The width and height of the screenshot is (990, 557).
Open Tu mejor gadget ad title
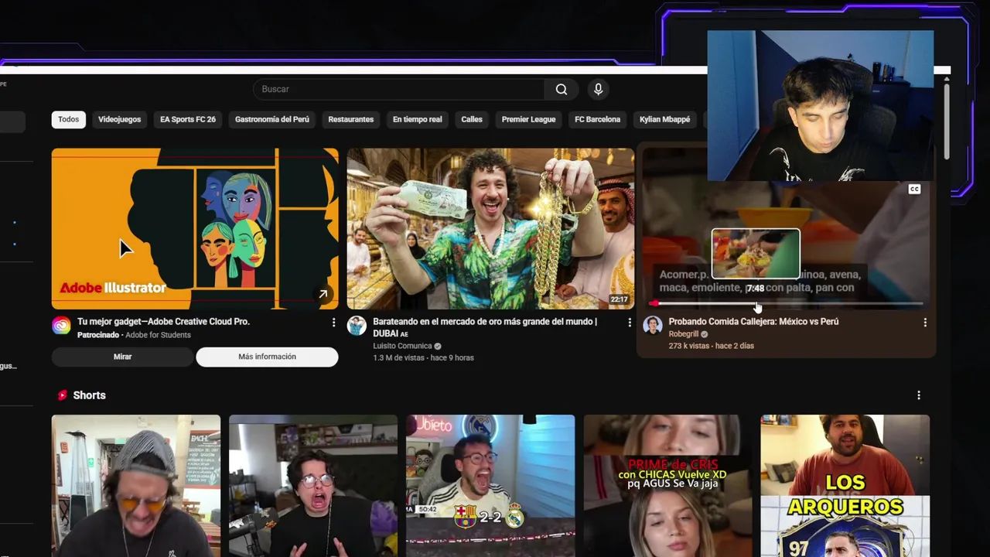coord(163,322)
